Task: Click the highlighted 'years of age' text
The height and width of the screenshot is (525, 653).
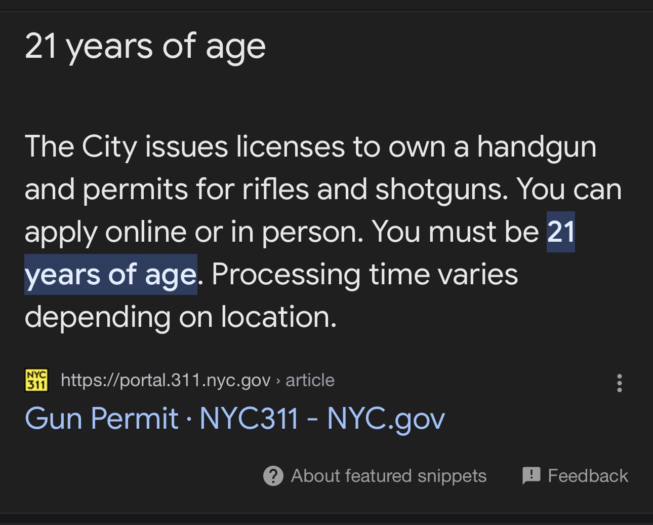Action: point(111,275)
